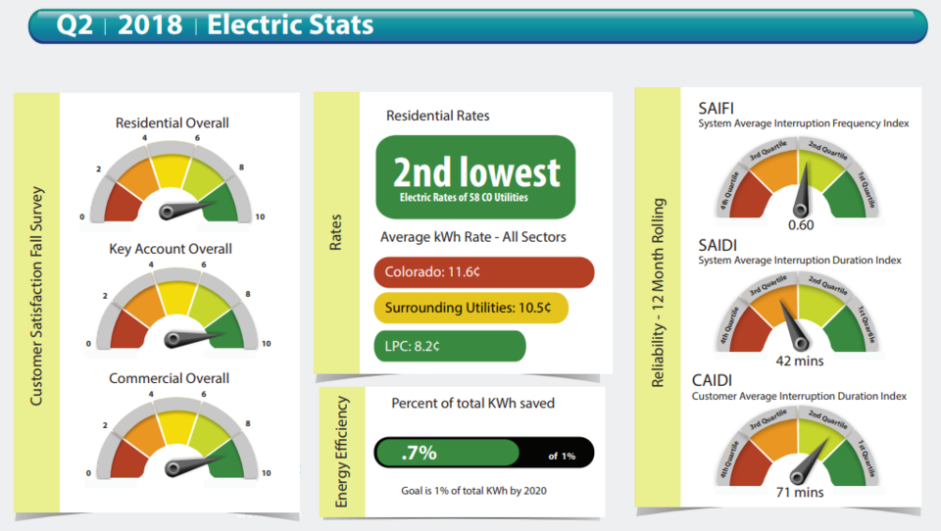Screen dimensions: 941x531
Task: Click the CAIDI gauge '1st Quartile' green segment
Action: [846, 465]
